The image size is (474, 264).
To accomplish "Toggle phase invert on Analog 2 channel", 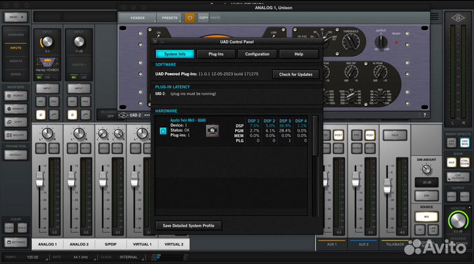I will coord(72,115).
